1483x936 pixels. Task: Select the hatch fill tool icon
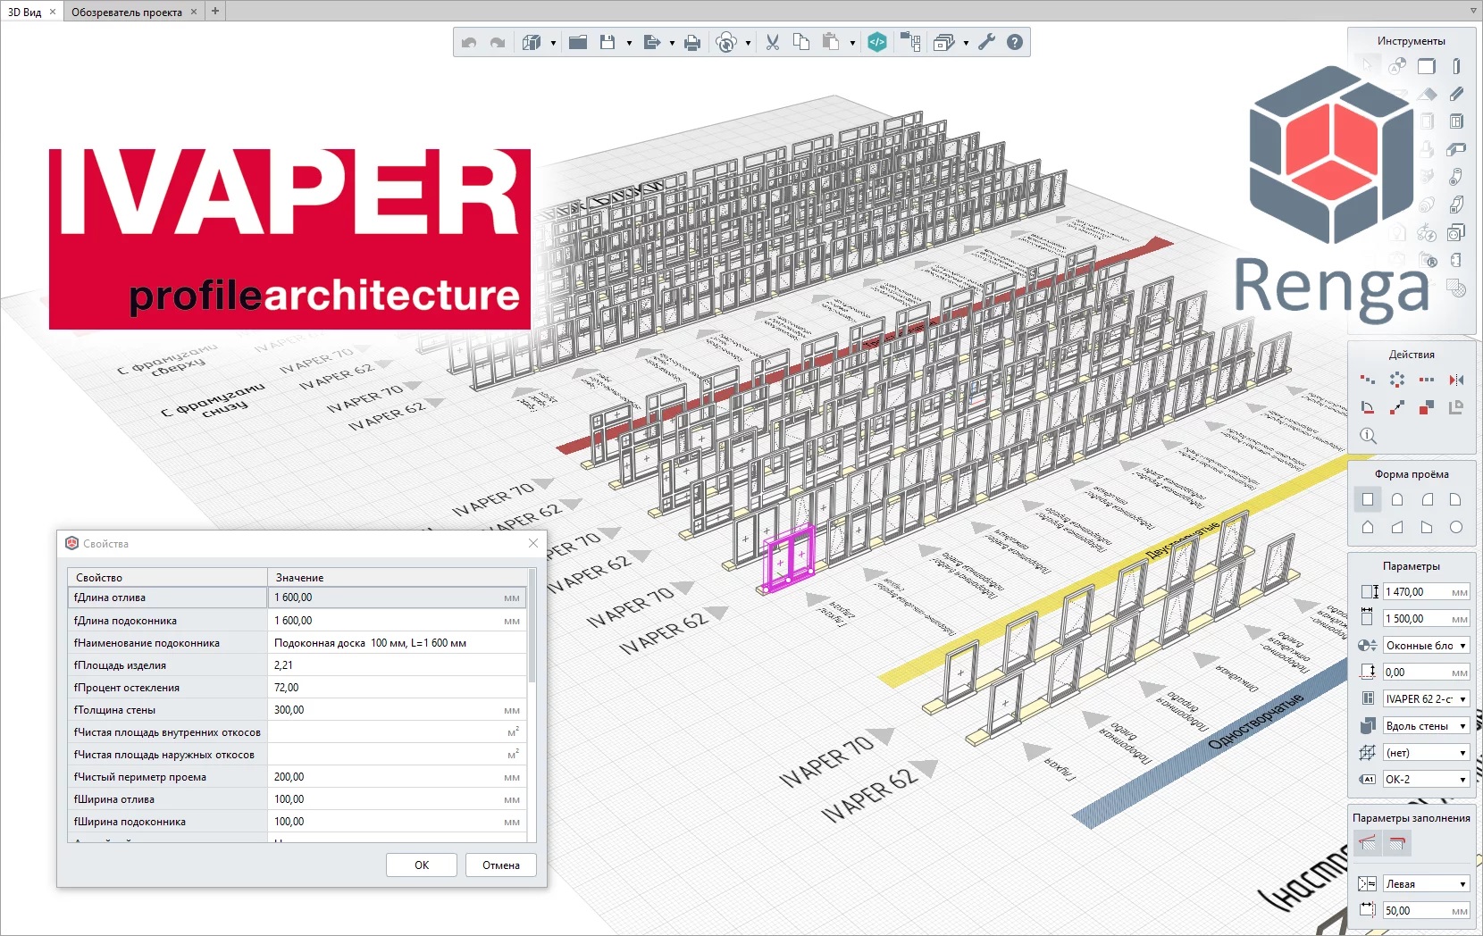[1456, 288]
